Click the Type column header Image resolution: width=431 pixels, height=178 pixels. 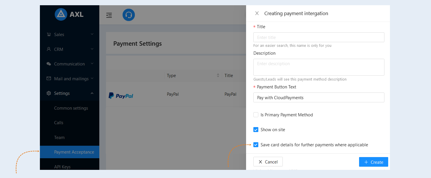click(171, 75)
